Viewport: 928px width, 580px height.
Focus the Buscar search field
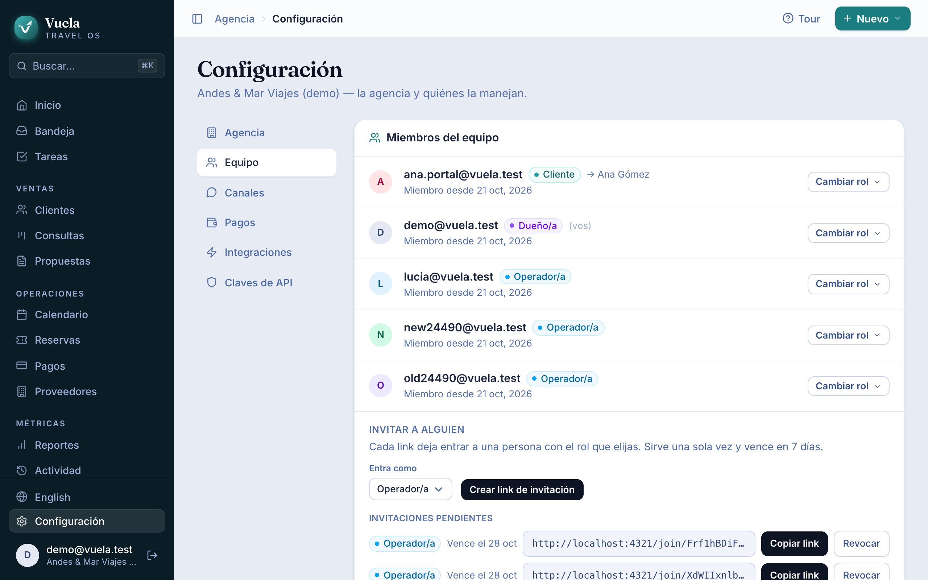(x=87, y=66)
